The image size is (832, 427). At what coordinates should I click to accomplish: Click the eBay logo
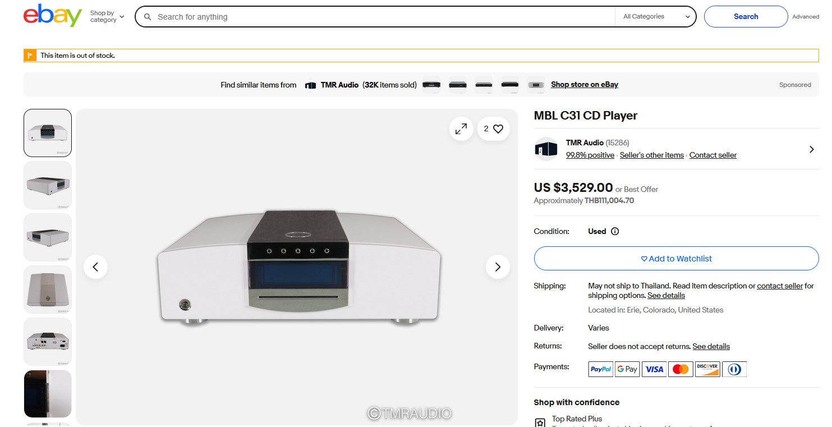coord(53,16)
